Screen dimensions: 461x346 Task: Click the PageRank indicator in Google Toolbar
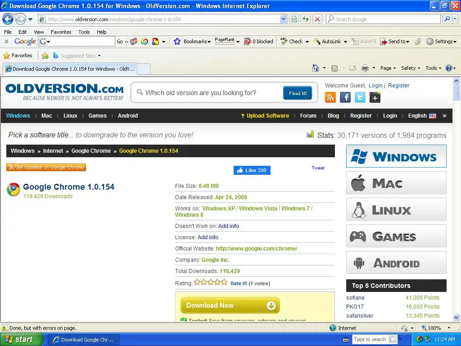(x=225, y=41)
